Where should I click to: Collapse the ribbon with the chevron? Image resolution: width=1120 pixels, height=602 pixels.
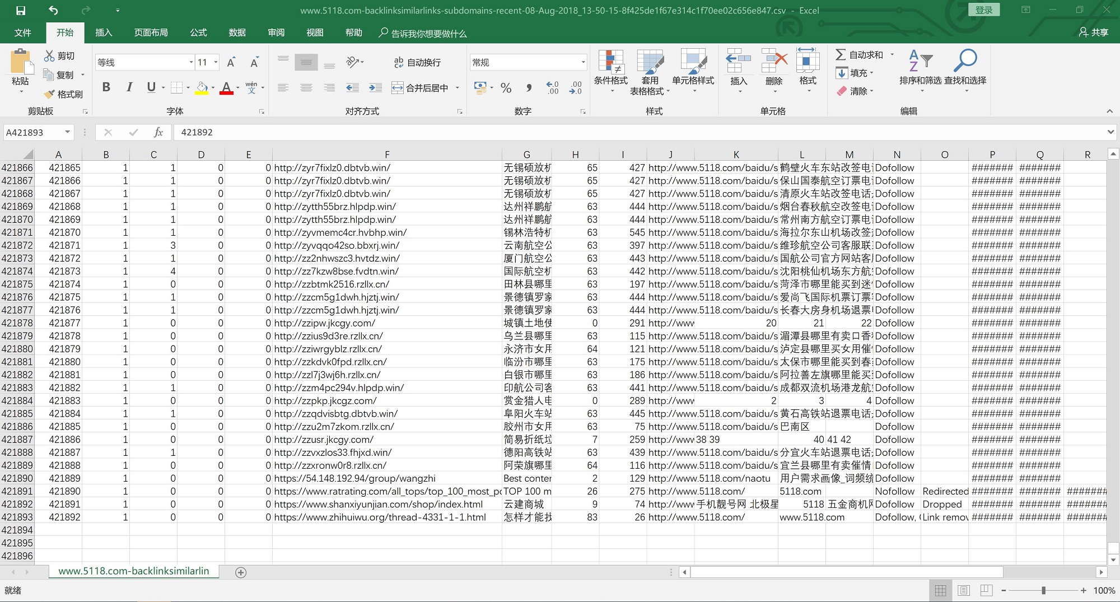[x=1109, y=111]
